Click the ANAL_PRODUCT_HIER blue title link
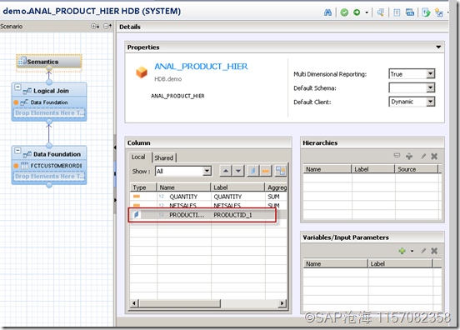Image resolution: width=460 pixels, height=330 pixels. 201,67
